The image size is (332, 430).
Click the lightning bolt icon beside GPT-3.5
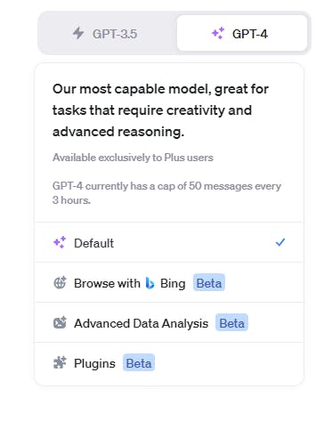point(78,33)
